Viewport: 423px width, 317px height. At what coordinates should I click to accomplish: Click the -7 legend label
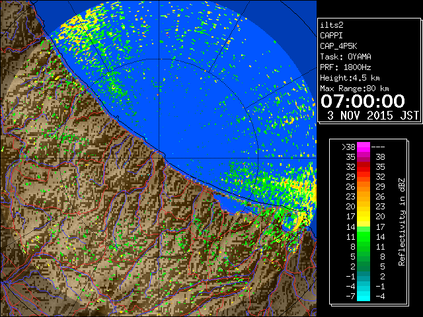(350, 296)
